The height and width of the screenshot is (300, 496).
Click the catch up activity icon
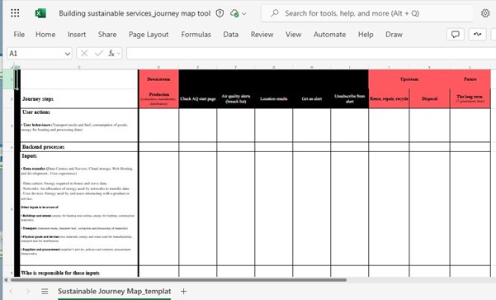[x=477, y=34]
